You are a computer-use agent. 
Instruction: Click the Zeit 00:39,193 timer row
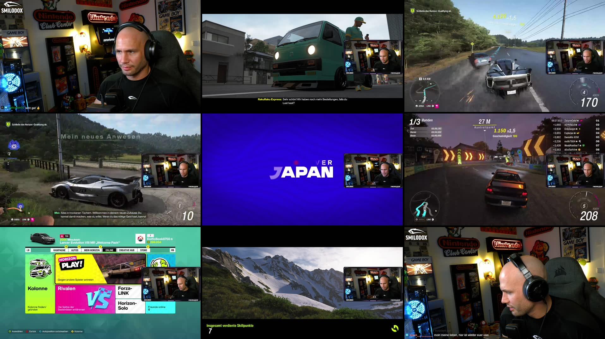[x=426, y=129]
